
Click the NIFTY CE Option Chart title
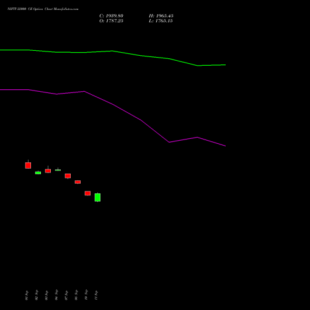coord(43,9)
